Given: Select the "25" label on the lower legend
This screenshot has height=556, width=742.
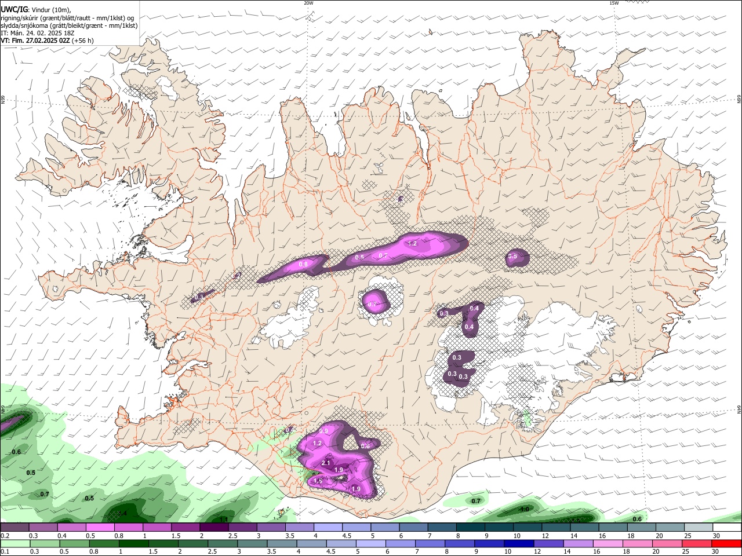Looking at the screenshot, I should 686,552.
